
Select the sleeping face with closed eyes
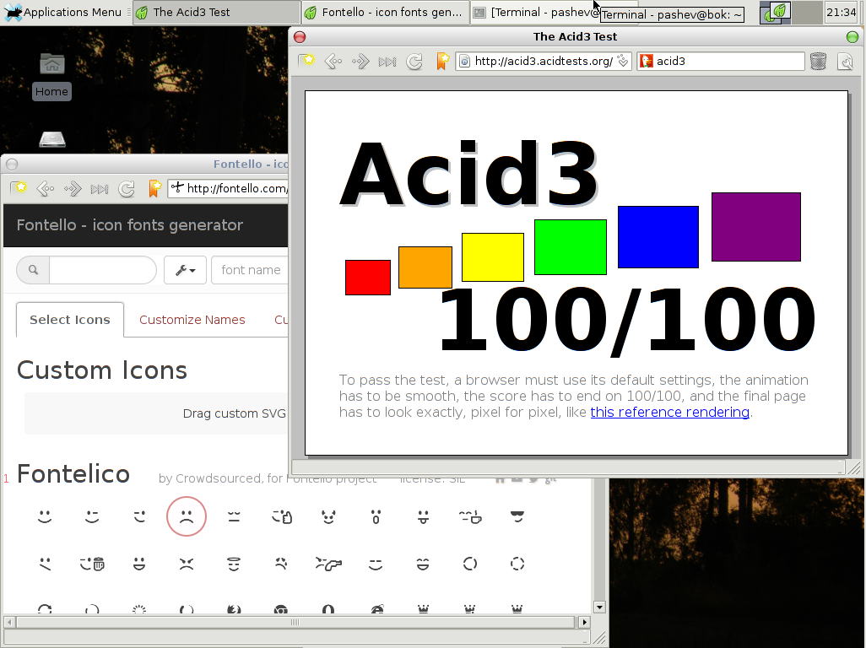234,516
